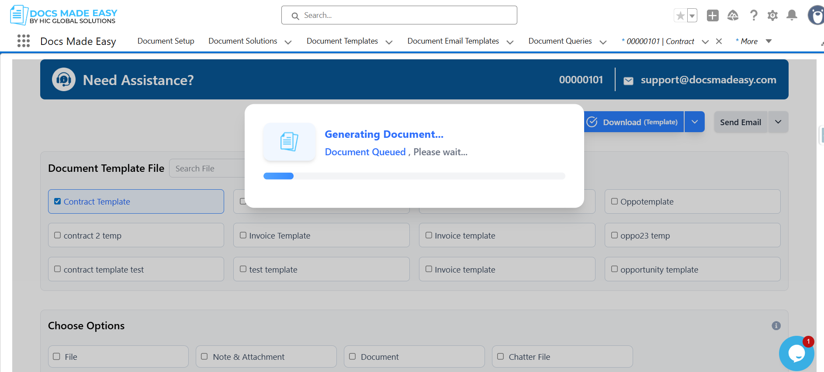Click the document generation progress bar
824x372 pixels.
click(414, 176)
